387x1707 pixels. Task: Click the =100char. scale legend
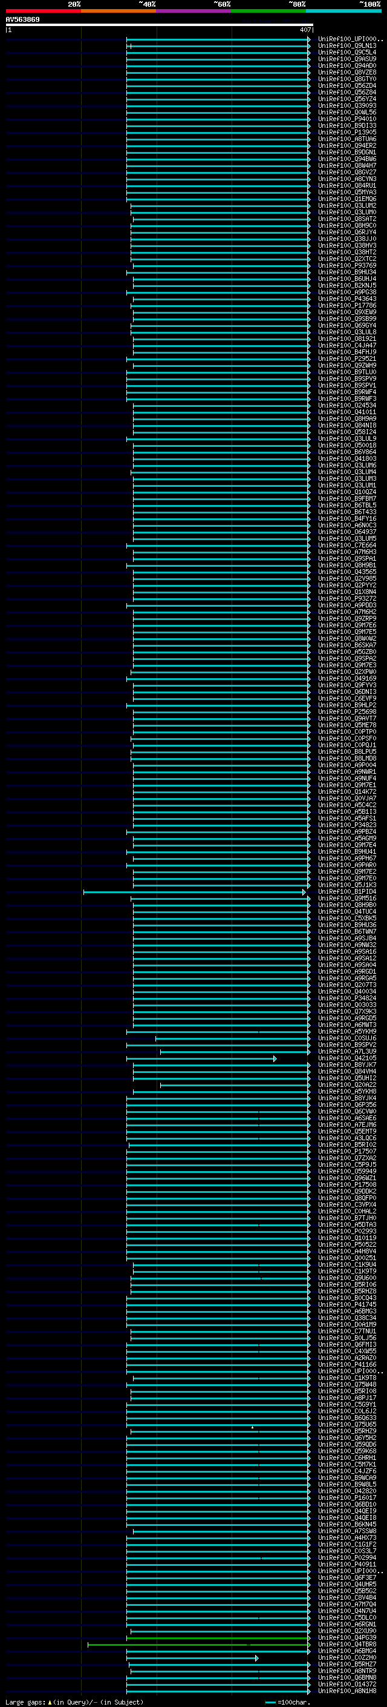click(x=287, y=1702)
